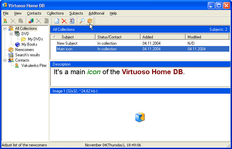
Task: Collapse the DVD tree node
Action: 11,34
